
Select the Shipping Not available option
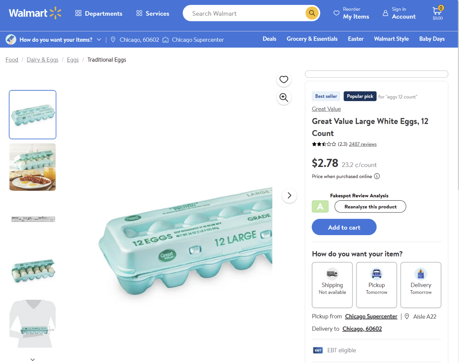pyautogui.click(x=332, y=285)
